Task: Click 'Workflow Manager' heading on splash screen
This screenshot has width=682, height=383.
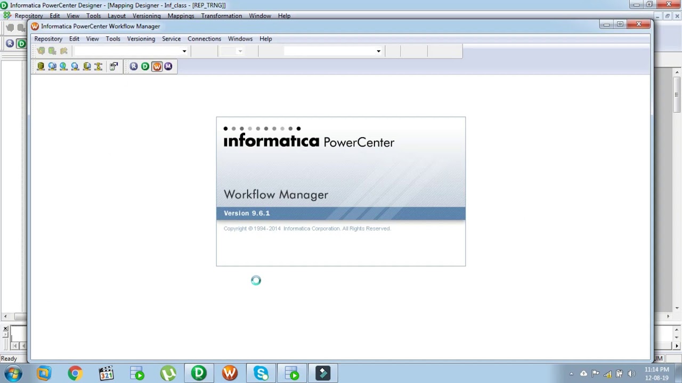Action: click(x=276, y=195)
